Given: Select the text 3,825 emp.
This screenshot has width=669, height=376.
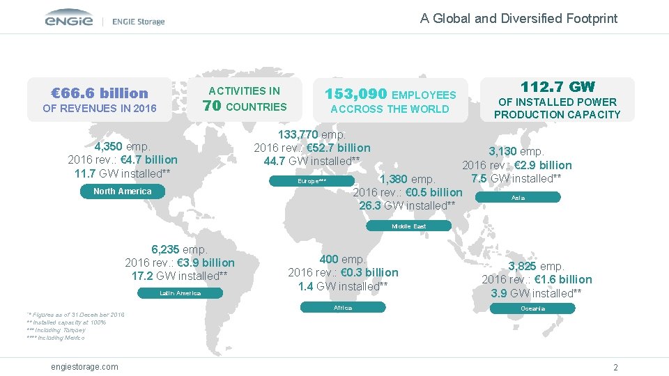Looking at the screenshot, I should (x=537, y=267).
